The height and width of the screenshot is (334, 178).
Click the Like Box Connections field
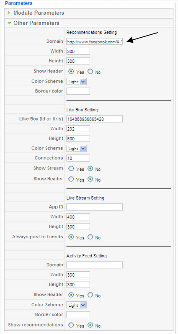point(78,158)
